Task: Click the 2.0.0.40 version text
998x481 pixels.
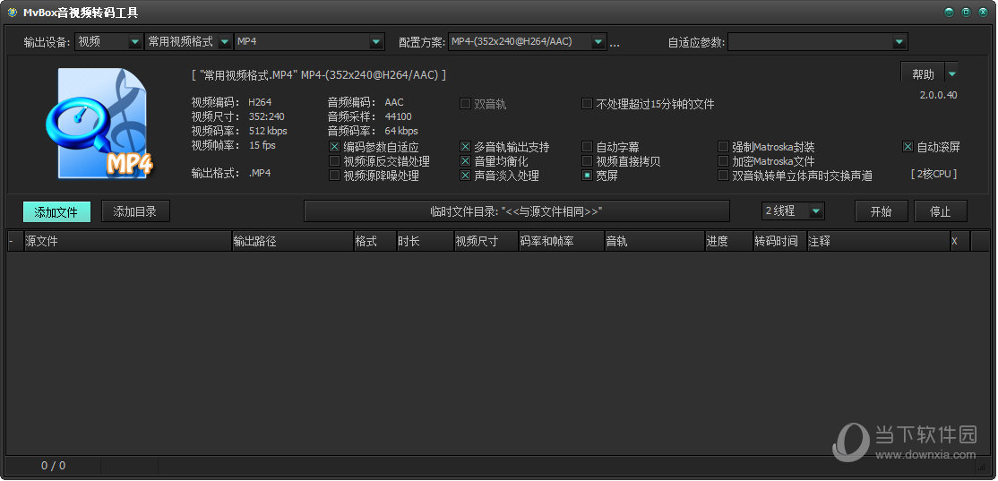Action: click(938, 96)
